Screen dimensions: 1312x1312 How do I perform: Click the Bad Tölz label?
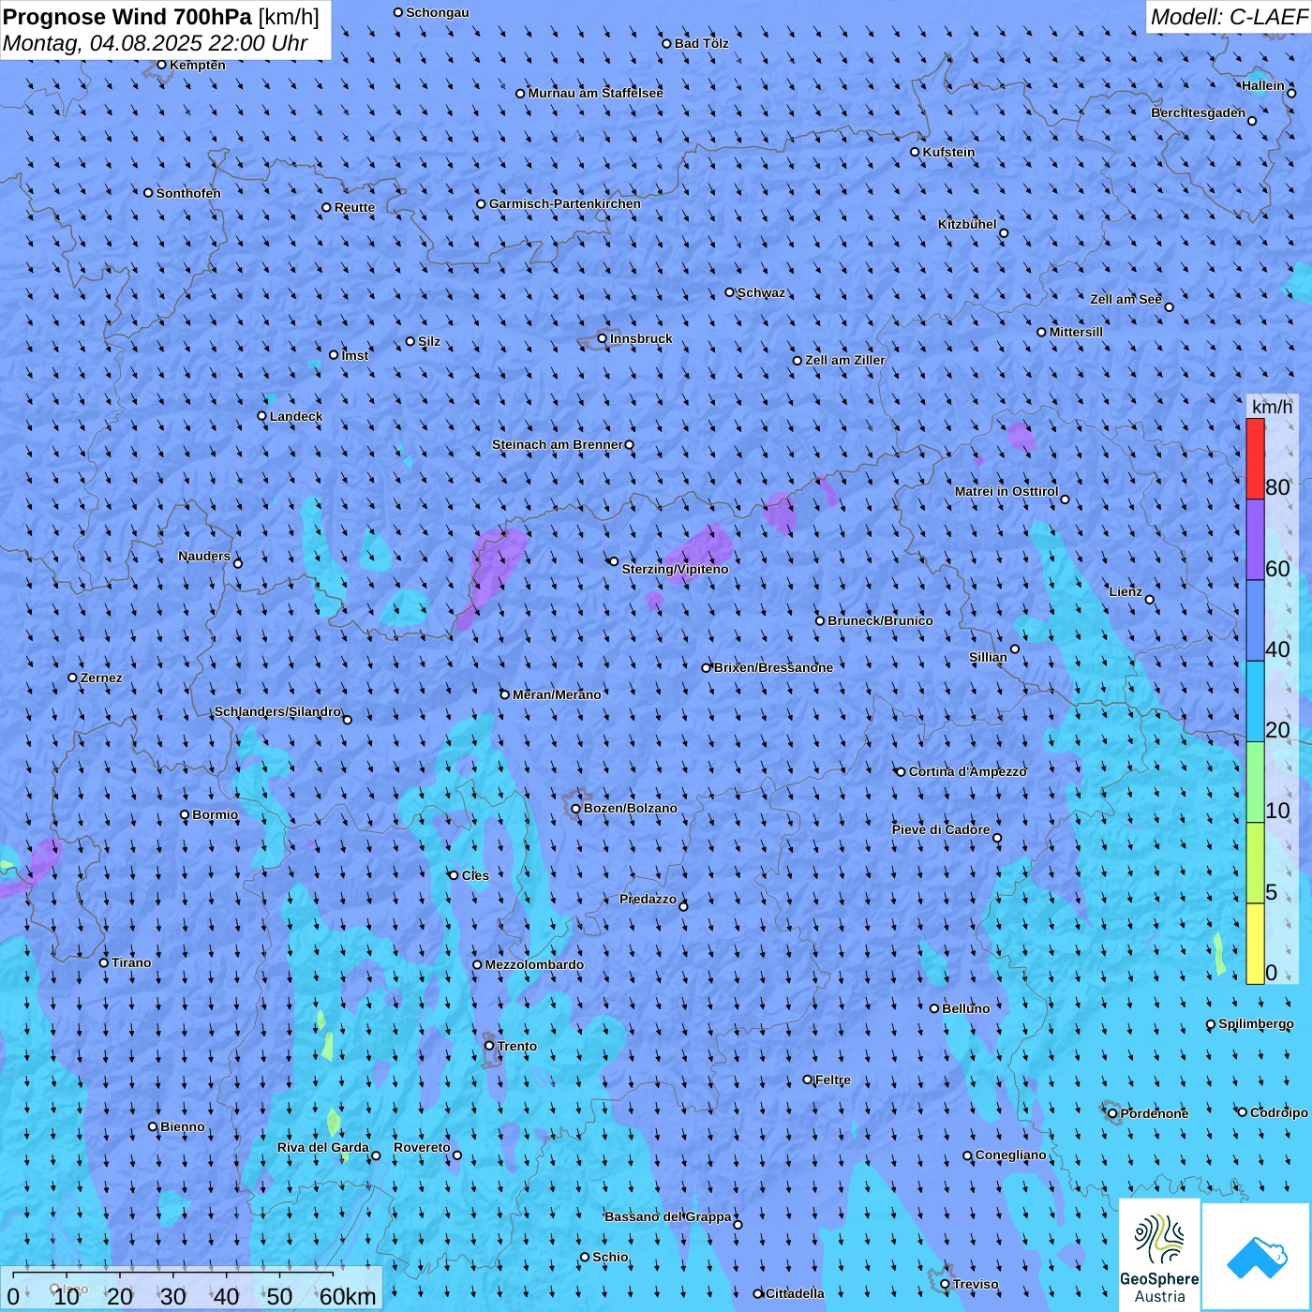(701, 43)
